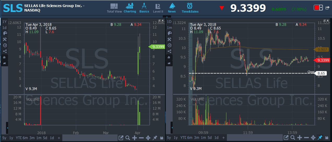The image size is (332, 142).
Task: Open the News feed
Action: (172, 8)
